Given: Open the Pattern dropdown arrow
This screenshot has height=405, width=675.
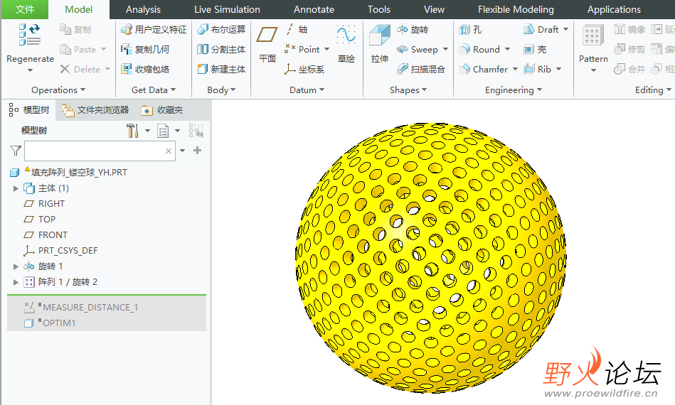Looking at the screenshot, I should pyautogui.click(x=593, y=70).
